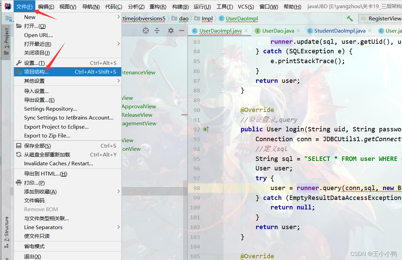The width and height of the screenshot is (402, 260).
Task: Select 项目结构... menu entry
Action: pyautogui.click(x=68, y=72)
